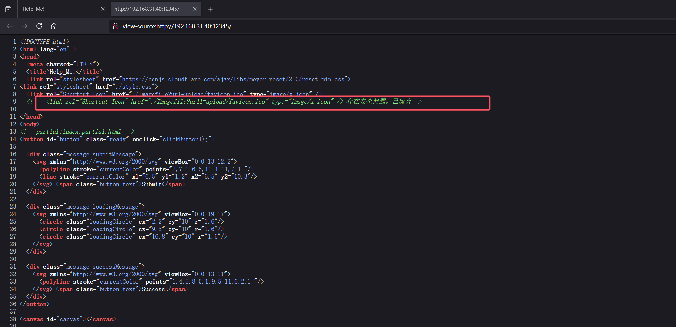
Task: Close the Help_Me! tab
Action: [x=103, y=9]
